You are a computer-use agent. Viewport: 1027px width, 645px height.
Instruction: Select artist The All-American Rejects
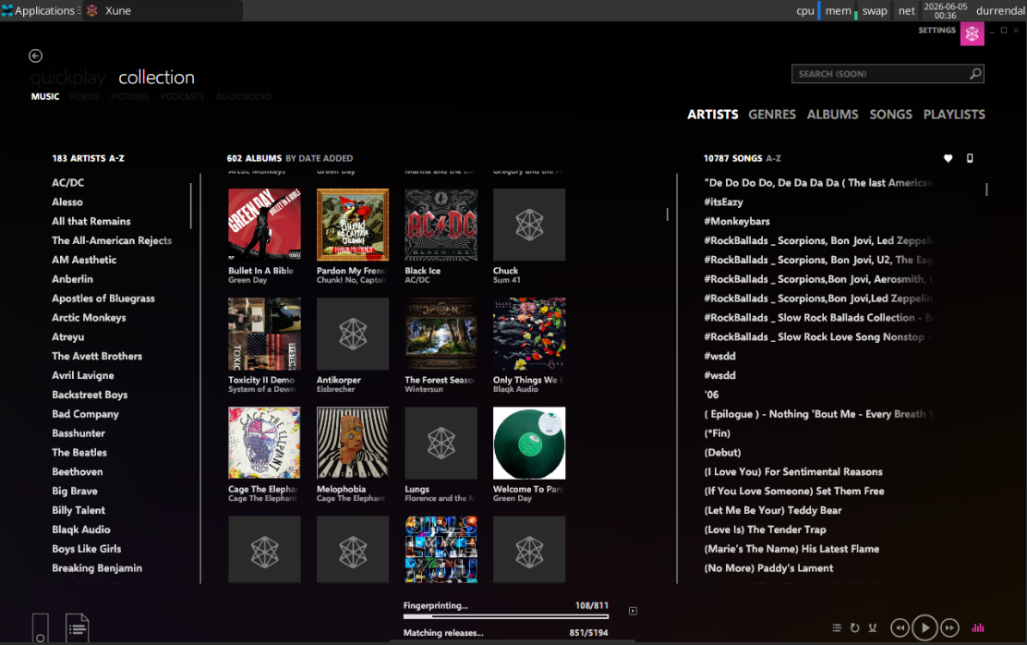[x=112, y=240]
